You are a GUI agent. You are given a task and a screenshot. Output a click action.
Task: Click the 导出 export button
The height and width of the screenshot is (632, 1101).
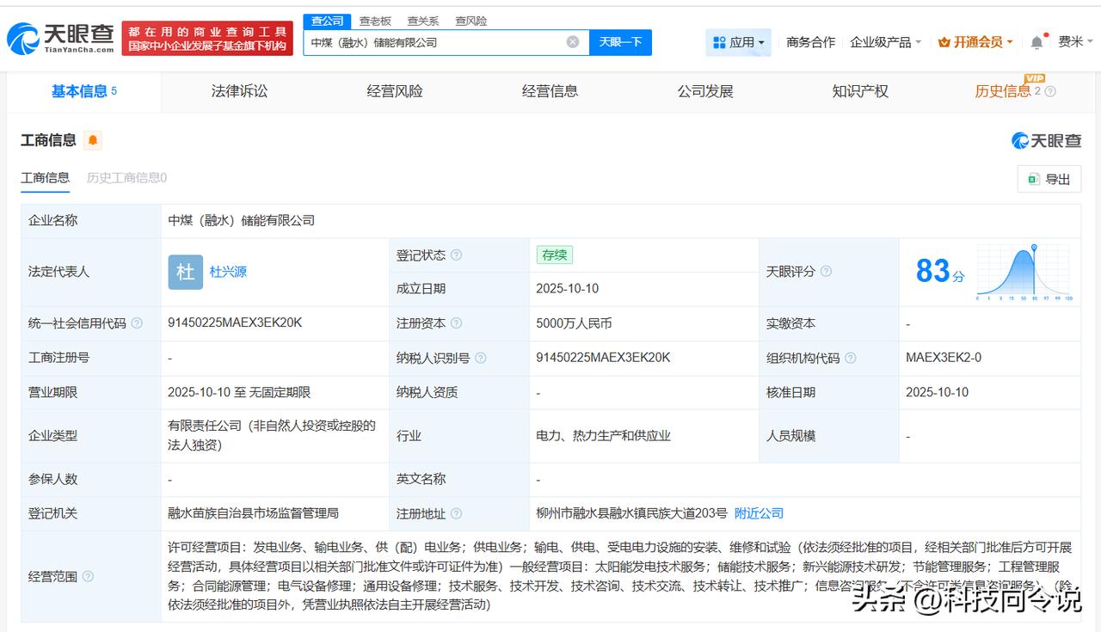1049,179
